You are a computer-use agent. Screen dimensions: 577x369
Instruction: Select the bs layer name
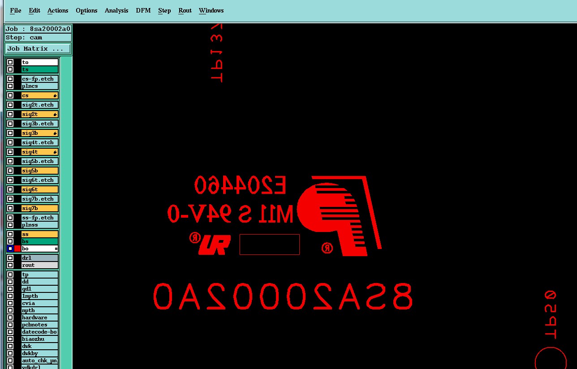point(40,241)
